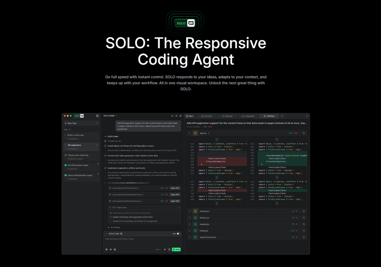Image resolution: width=381 pixels, height=267 pixels.
Task: Toggle the Plan switch on
Action: click(x=179, y=234)
